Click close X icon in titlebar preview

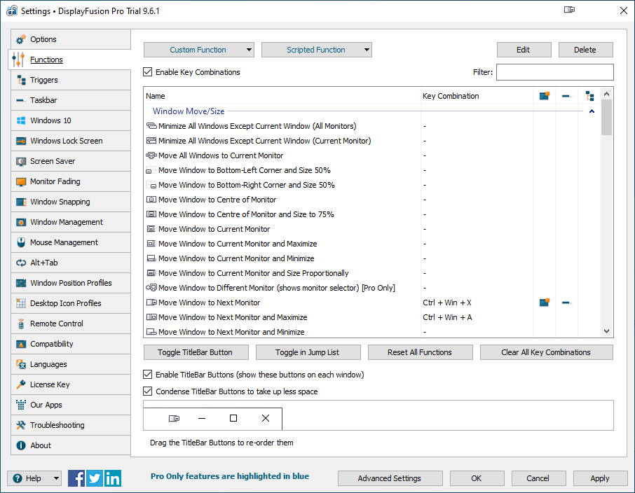pos(266,418)
